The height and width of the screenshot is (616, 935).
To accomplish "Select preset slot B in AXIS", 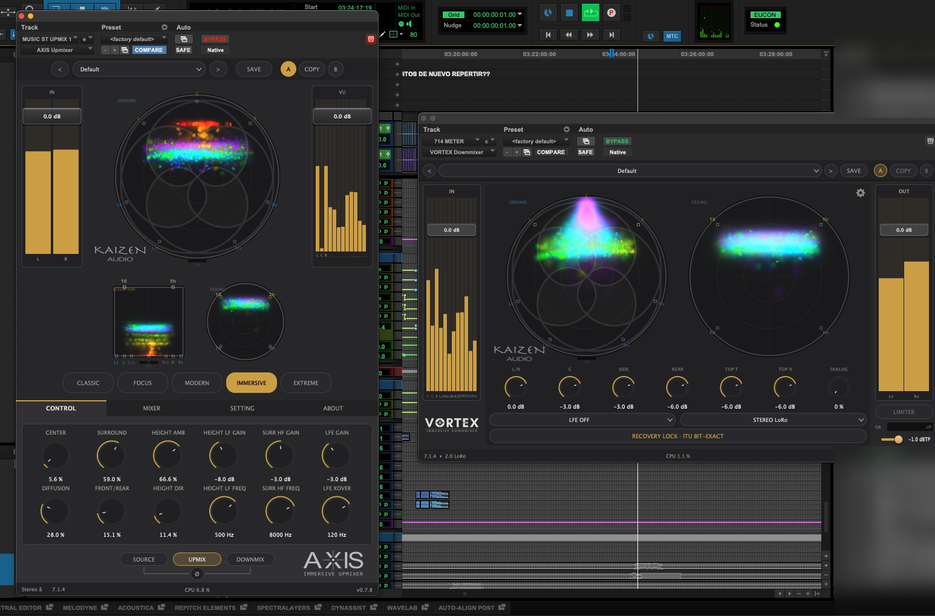I will [x=336, y=69].
